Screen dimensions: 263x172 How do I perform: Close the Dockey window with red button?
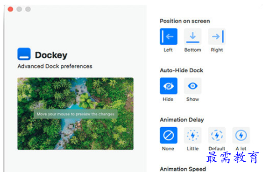tap(10, 9)
